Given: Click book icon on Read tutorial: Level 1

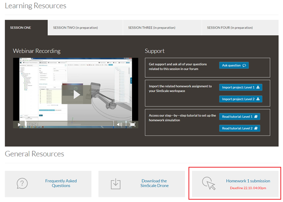Looking at the screenshot, I should click(256, 117).
